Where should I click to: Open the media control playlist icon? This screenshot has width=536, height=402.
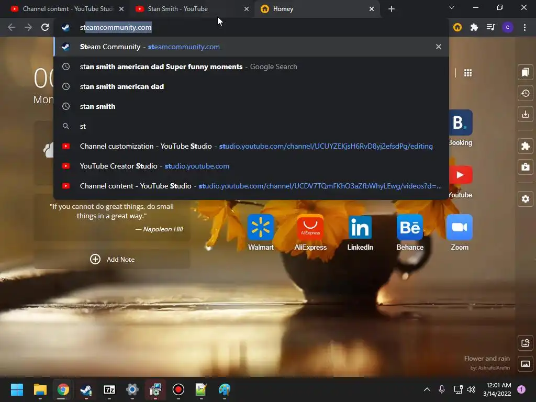491,27
